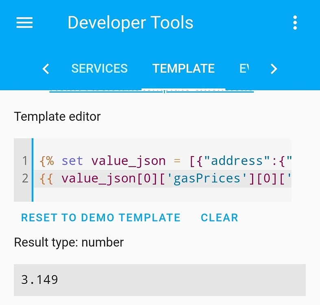
Task: Switch to the Services tab
Action: click(x=99, y=68)
